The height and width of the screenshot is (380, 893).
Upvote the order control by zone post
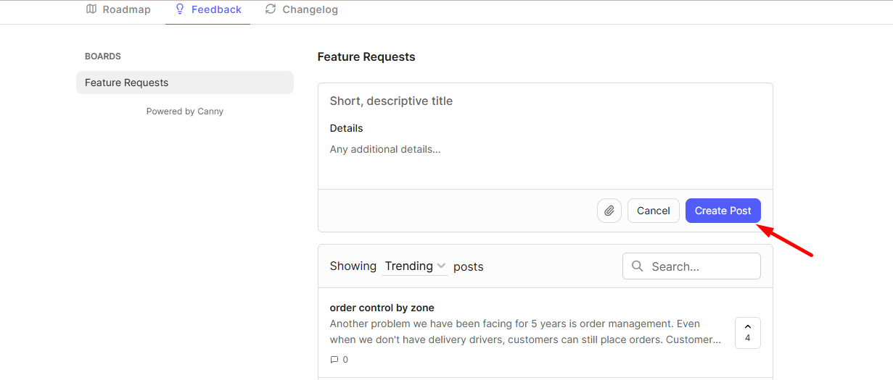pyautogui.click(x=747, y=333)
